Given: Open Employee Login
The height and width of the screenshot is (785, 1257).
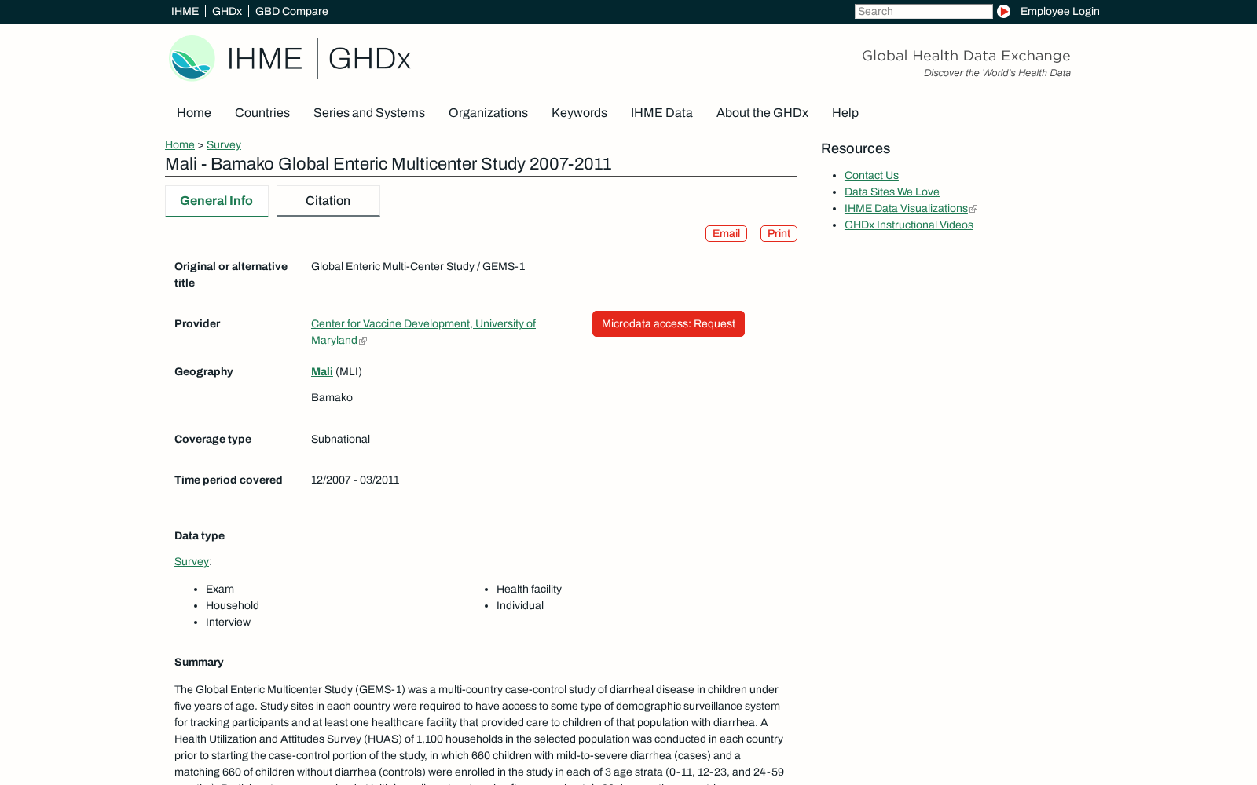Looking at the screenshot, I should pyautogui.click(x=1060, y=11).
